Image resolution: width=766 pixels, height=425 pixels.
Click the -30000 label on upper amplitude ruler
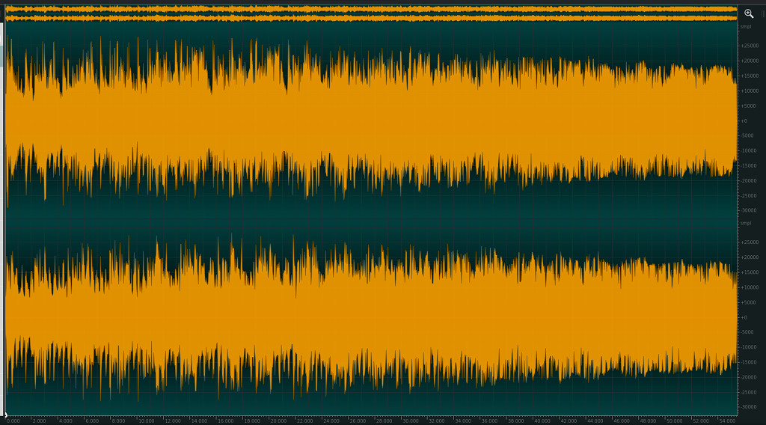point(749,210)
